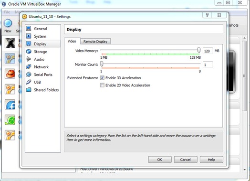Click the USB plug icon

[29, 82]
